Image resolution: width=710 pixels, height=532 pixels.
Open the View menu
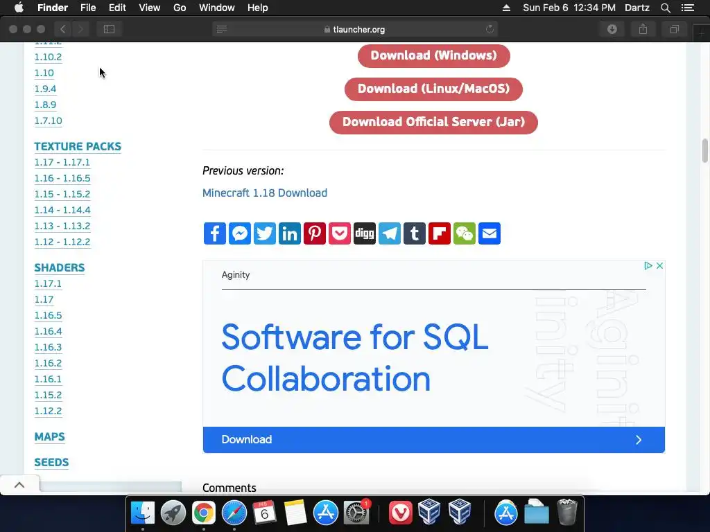pyautogui.click(x=150, y=8)
